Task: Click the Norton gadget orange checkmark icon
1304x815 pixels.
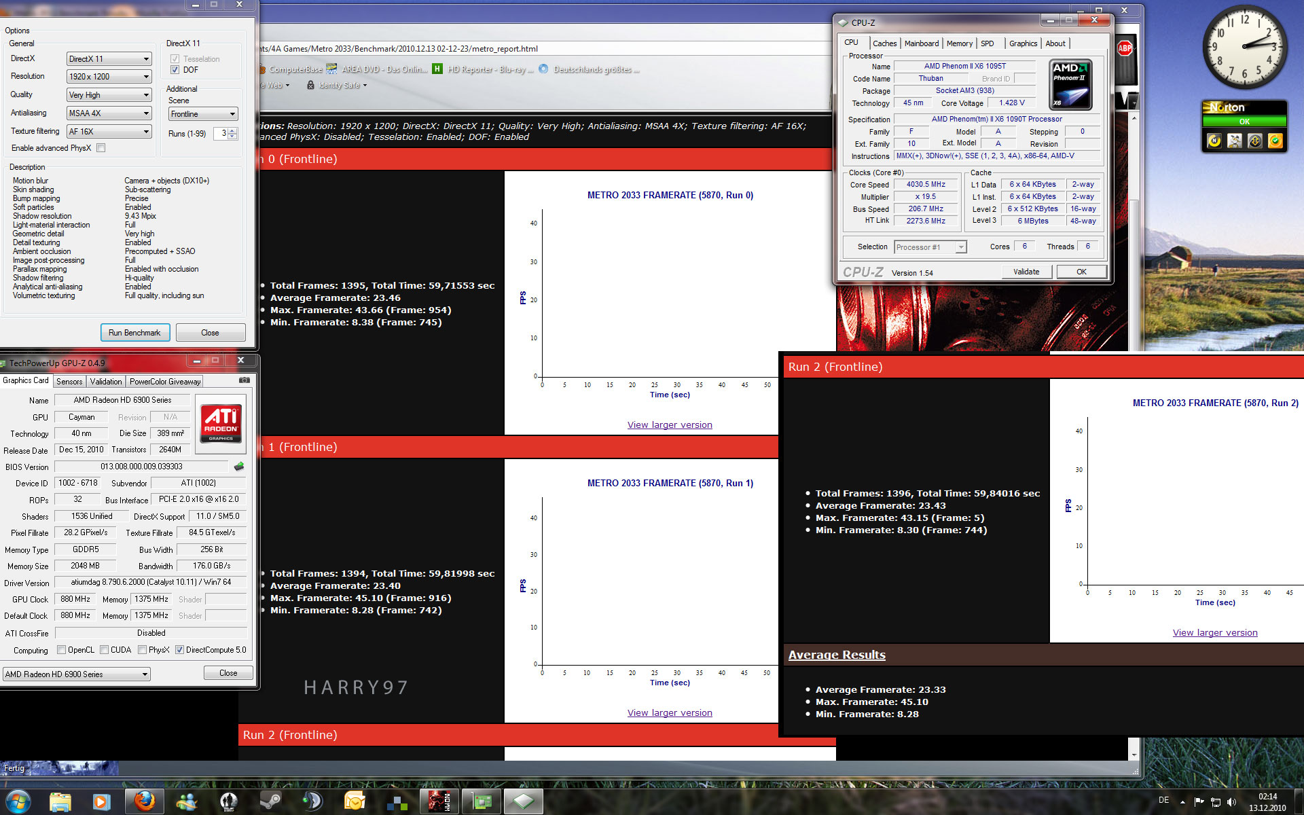Action: point(1275,141)
